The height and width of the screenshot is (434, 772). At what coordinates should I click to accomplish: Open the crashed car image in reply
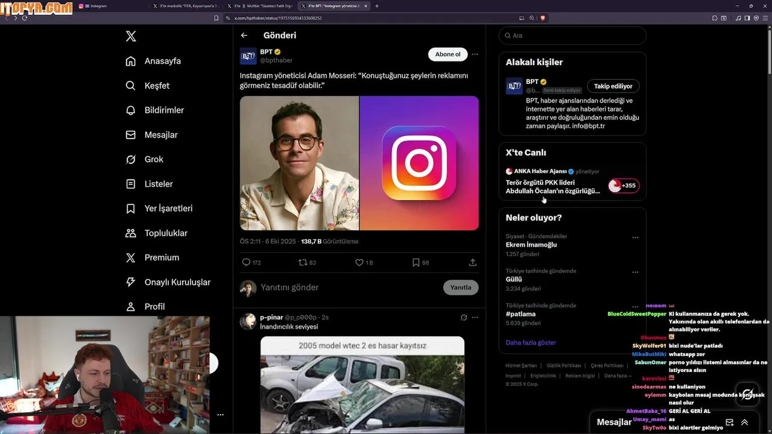[362, 385]
